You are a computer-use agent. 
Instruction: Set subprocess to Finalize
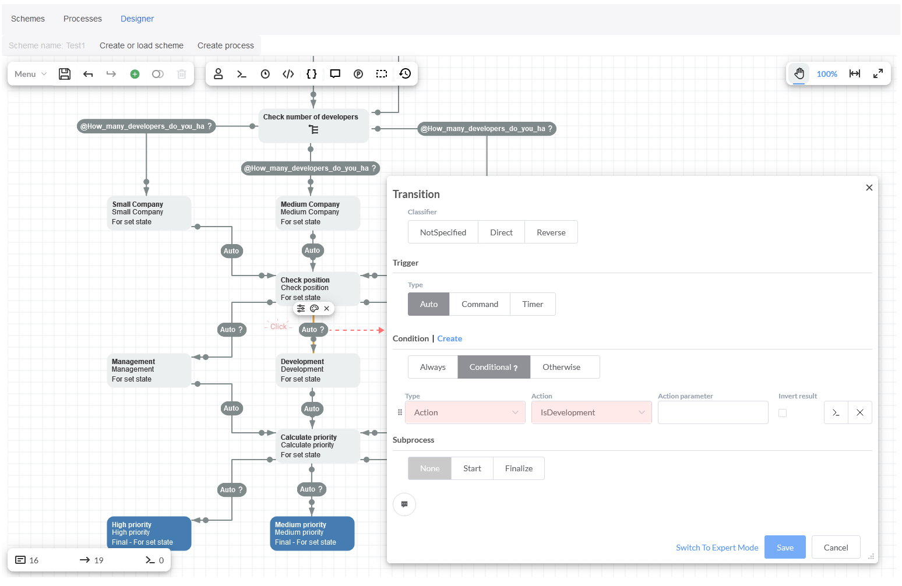[519, 468]
